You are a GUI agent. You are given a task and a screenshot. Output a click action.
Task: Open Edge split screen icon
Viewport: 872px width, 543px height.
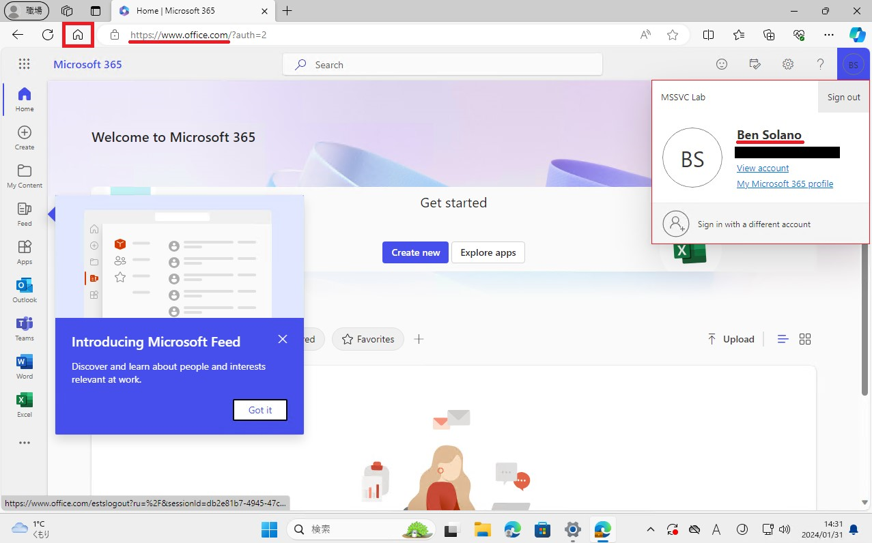click(709, 35)
